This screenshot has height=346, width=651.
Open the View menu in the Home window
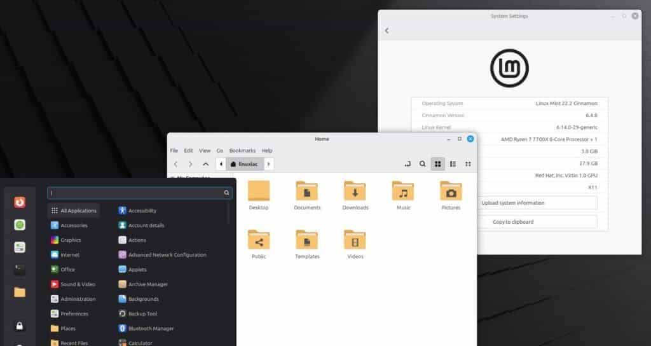(x=205, y=150)
